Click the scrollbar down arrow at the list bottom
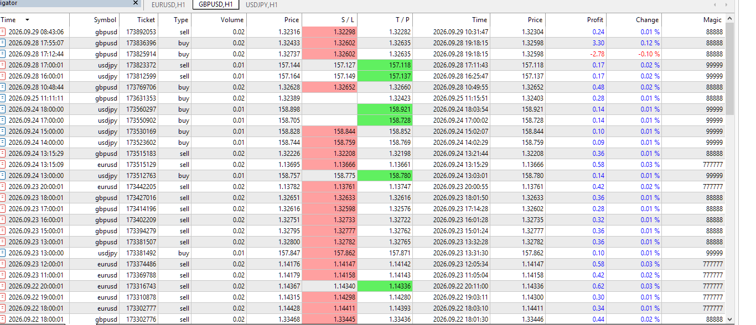 point(729,319)
